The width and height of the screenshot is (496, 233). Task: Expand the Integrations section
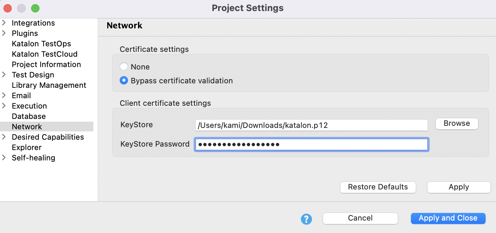4,23
